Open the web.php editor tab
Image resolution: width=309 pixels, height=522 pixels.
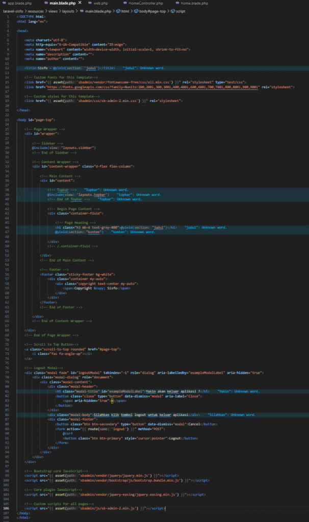100,3
